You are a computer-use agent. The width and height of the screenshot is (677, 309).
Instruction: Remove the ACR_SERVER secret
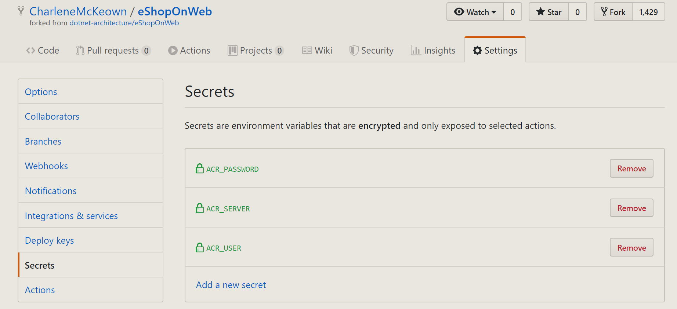coord(631,208)
